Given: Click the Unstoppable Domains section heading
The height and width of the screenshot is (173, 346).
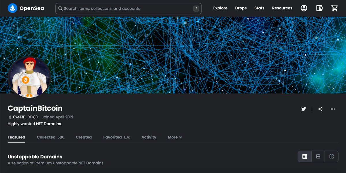Looking at the screenshot, I should 35,157.
